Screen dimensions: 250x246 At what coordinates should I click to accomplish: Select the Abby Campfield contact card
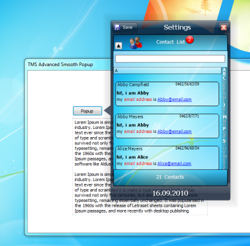[167, 94]
